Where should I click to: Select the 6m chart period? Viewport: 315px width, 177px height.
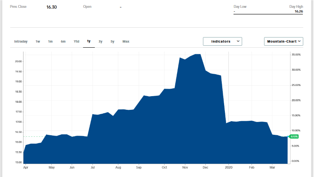coord(63,41)
